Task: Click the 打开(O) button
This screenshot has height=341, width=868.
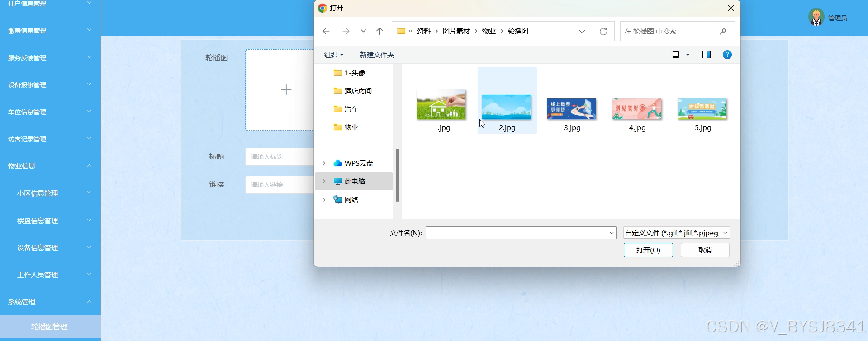Action: pyautogui.click(x=648, y=250)
